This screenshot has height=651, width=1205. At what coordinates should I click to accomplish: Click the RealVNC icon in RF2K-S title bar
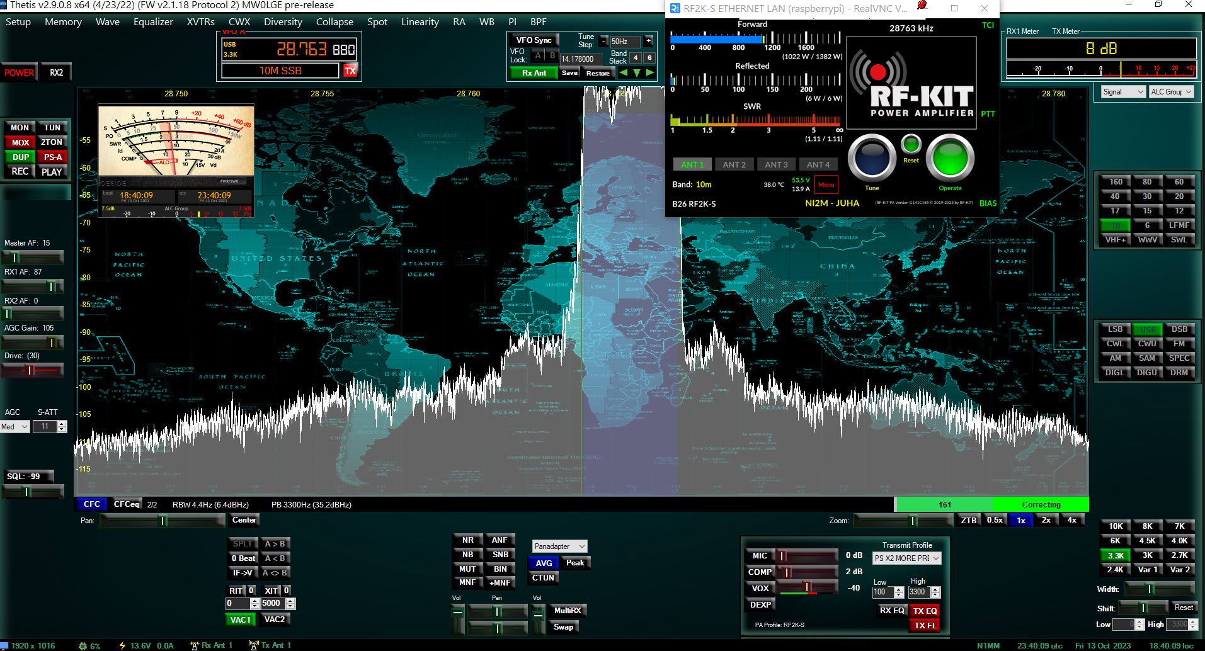675,8
